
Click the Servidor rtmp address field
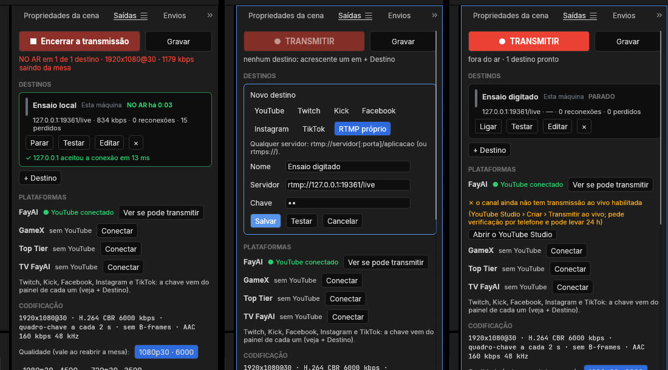coord(347,185)
